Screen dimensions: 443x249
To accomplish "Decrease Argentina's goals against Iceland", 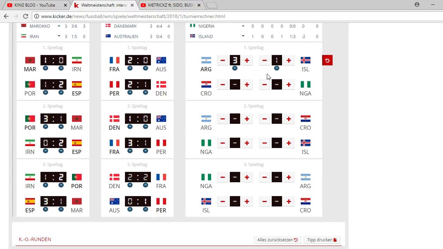I will coord(223,61).
